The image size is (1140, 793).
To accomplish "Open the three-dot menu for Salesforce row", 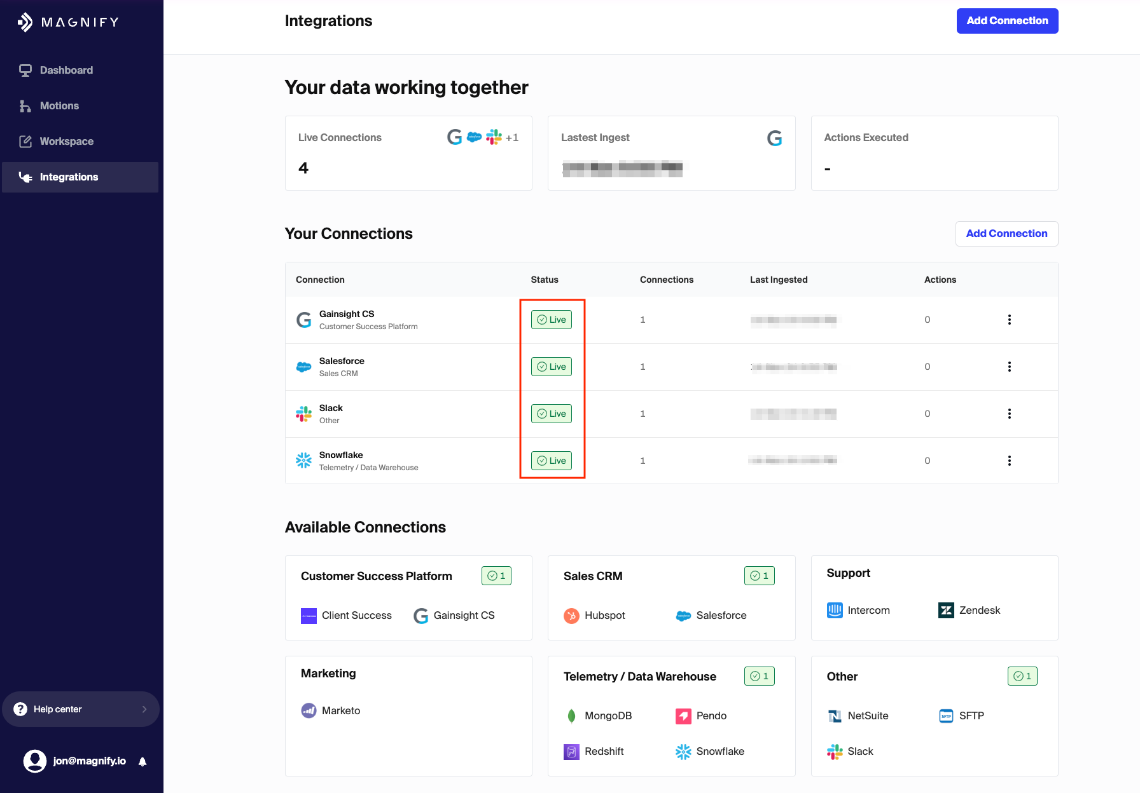I will [x=1009, y=367].
